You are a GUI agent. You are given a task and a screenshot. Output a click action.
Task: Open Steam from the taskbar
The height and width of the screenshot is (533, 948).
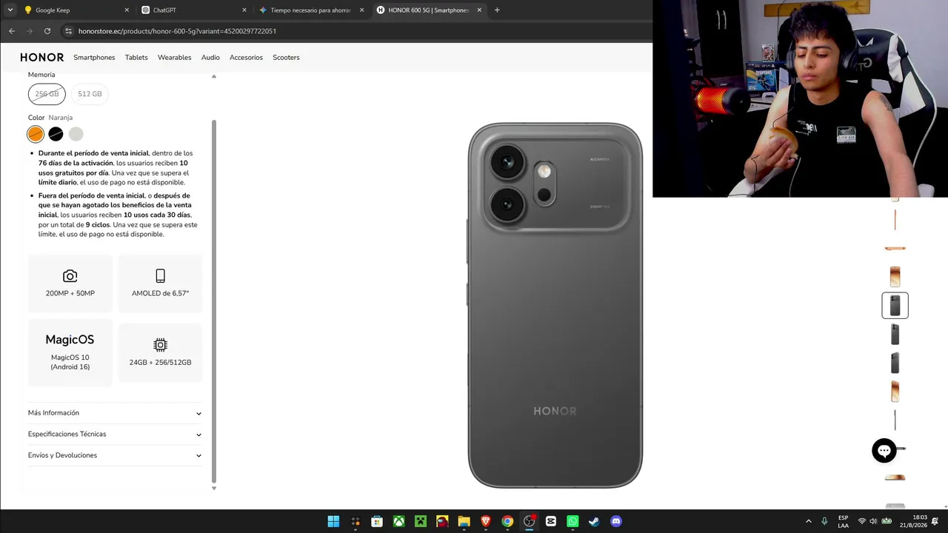[594, 521]
